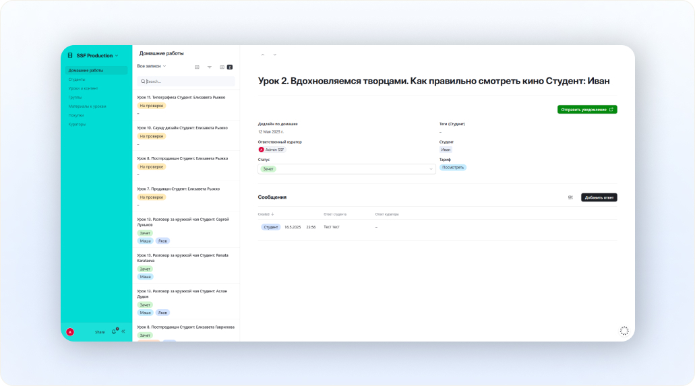Click the Share button
The image size is (695, 386).
pos(100,332)
